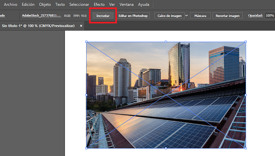Image resolution: width=275 pixels, height=156 pixels.
Task: Click the opacity 100% input field
Action: [270, 16]
